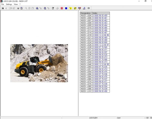The width and height of the screenshot is (152, 119).
Task: Click the start status bar field
Action: pyautogui.click(x=130, y=118)
